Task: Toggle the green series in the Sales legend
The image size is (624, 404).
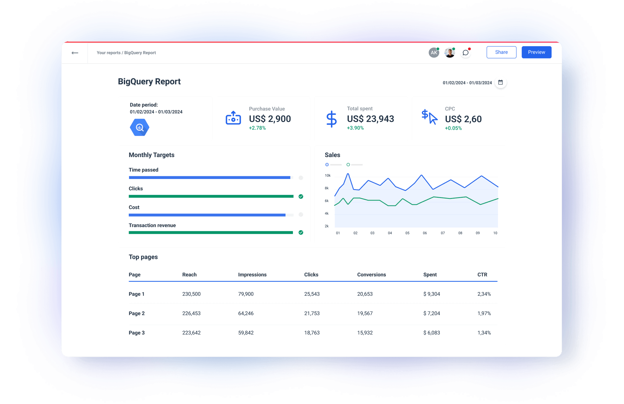Action: click(349, 164)
